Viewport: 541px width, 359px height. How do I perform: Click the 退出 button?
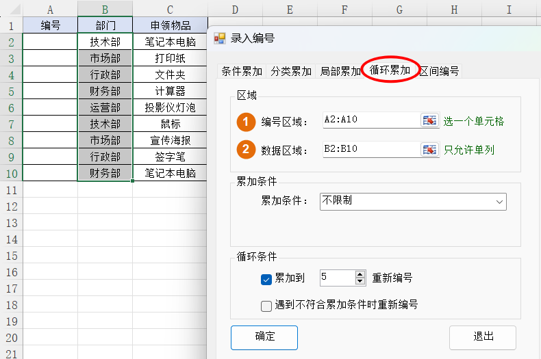pos(483,338)
